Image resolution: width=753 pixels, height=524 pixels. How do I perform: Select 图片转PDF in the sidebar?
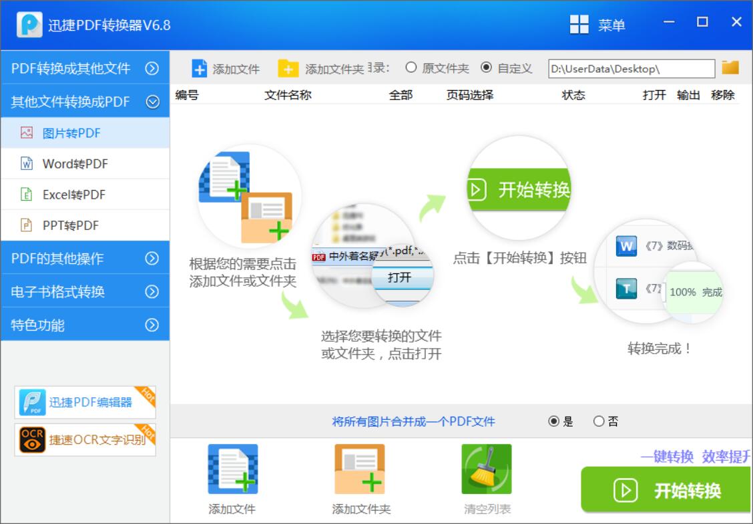(85, 133)
